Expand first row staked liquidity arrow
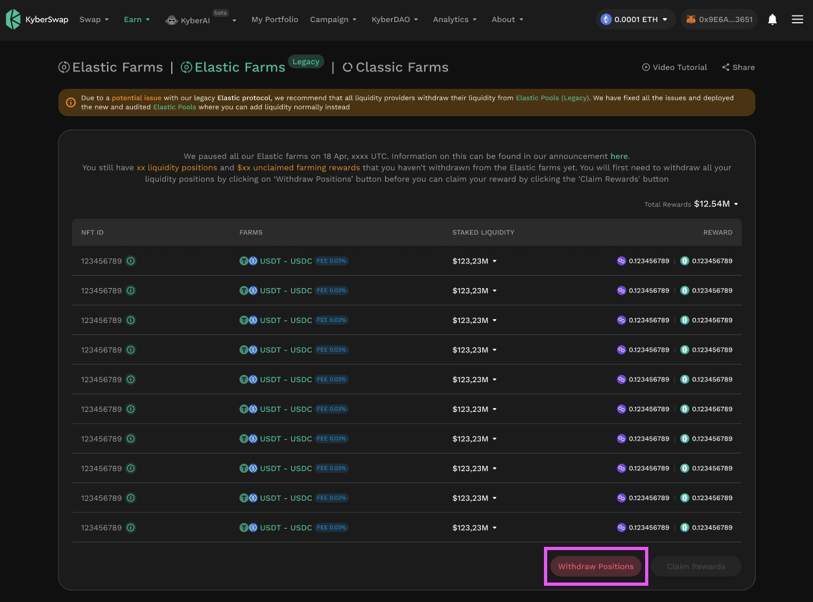Image resolution: width=813 pixels, height=602 pixels. coord(495,261)
